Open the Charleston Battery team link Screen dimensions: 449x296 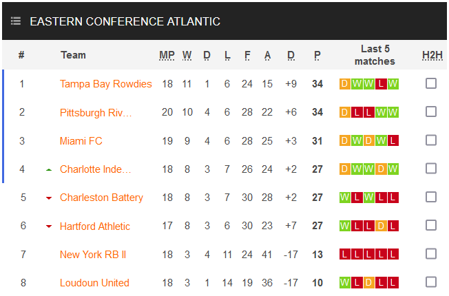pyautogui.click(x=101, y=198)
